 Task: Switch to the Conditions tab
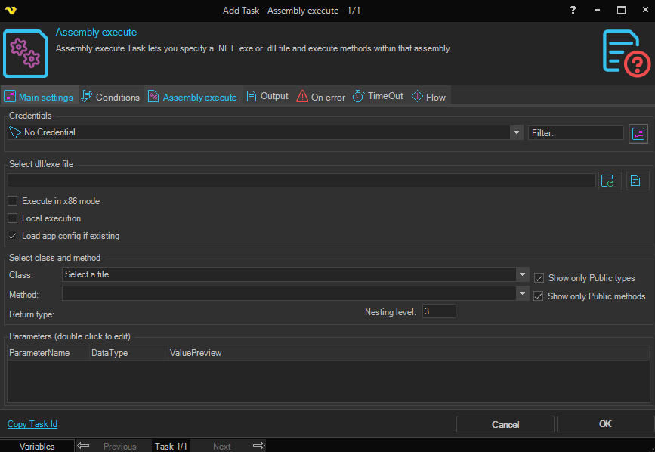[110, 97]
